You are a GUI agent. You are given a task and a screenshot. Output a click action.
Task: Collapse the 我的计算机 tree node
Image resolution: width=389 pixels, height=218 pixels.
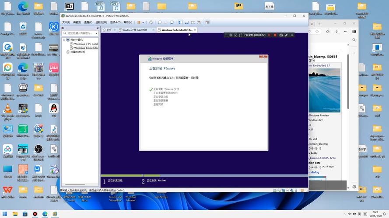point(64,40)
